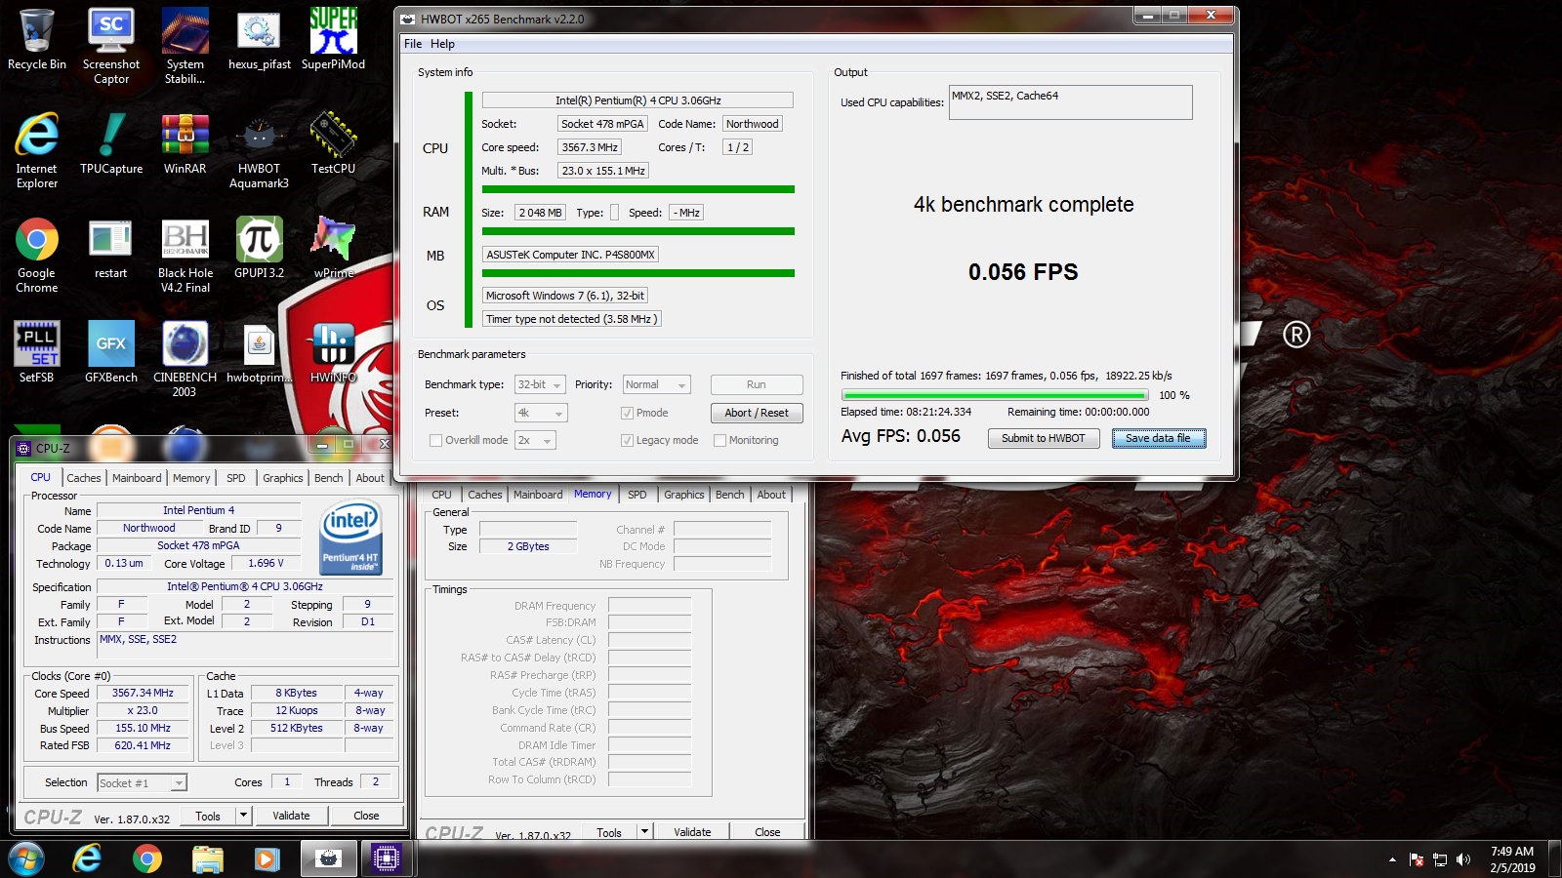Click Validate in rear CPU-Z window

coord(692,832)
